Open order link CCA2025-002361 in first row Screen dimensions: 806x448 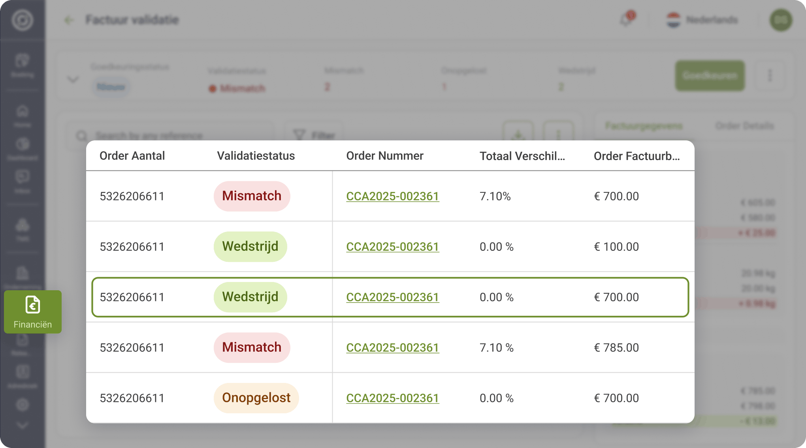coord(393,196)
